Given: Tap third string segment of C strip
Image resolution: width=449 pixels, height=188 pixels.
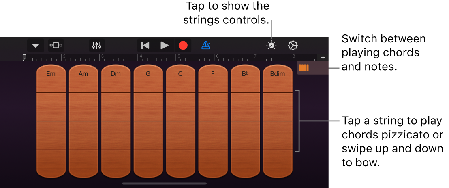Looking at the screenshot, I should click(180, 135).
